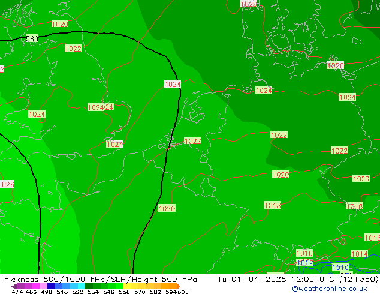Select the 582 legend value
The image size is (380, 294).
(x=155, y=292)
